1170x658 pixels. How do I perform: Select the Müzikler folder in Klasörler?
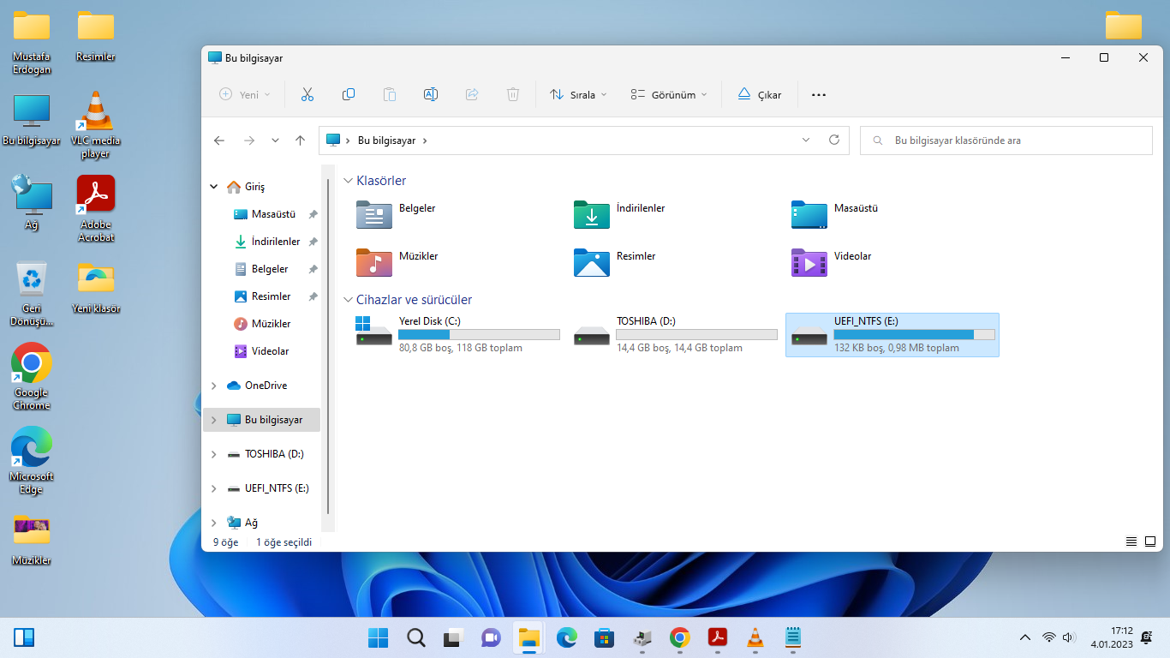pyautogui.click(x=374, y=262)
